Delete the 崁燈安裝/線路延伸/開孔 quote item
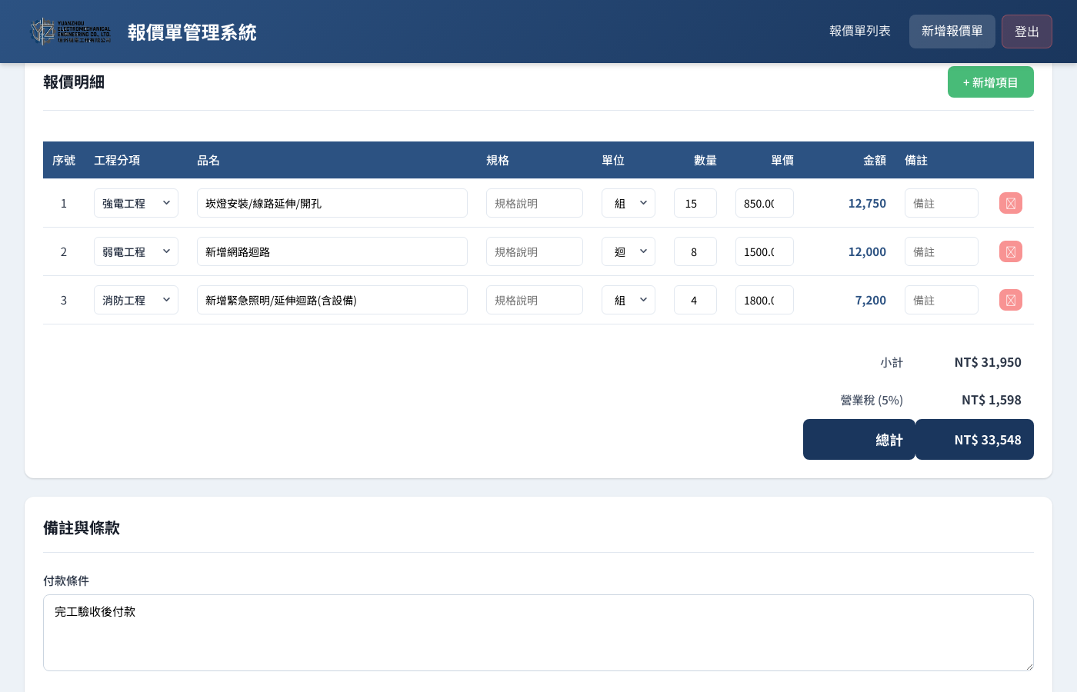The height and width of the screenshot is (692, 1077). point(1010,203)
